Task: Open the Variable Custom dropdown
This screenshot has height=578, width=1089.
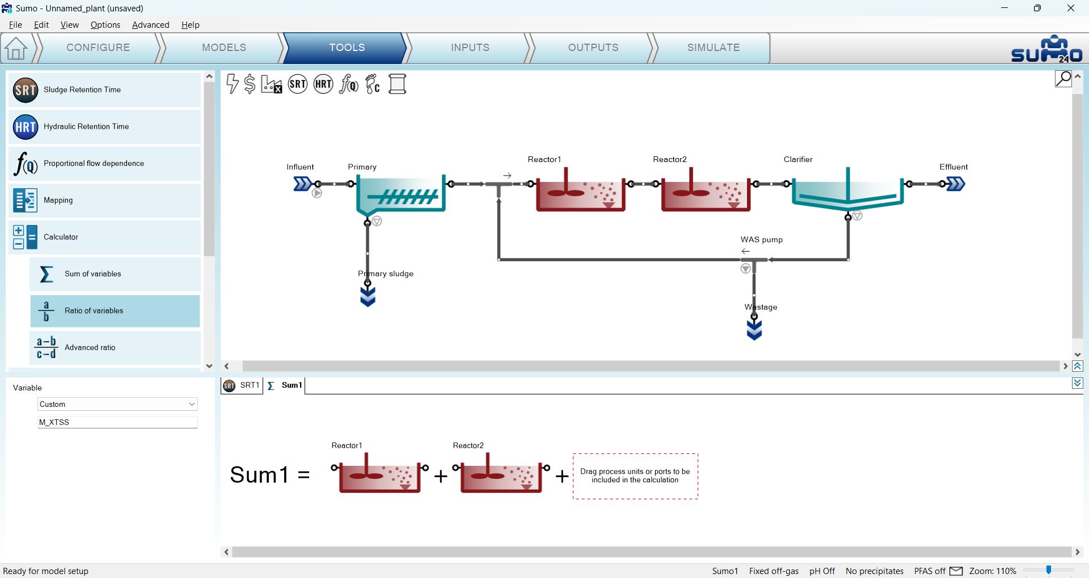Action: [x=117, y=404]
